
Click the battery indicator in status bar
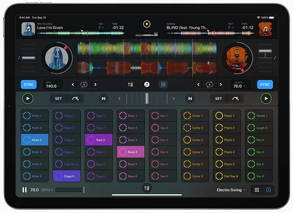tap(272, 18)
